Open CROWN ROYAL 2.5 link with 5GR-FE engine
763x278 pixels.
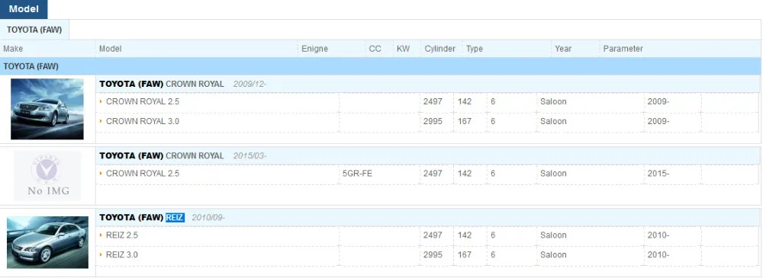point(143,174)
